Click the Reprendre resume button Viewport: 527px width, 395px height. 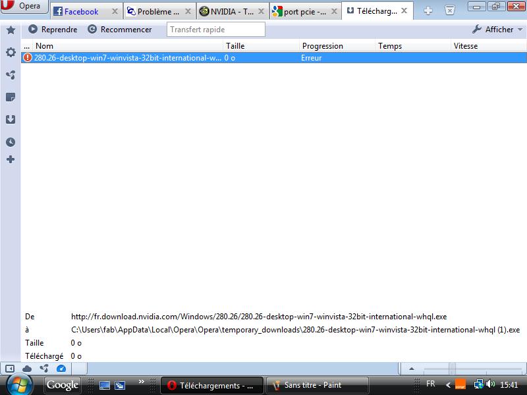53,30
